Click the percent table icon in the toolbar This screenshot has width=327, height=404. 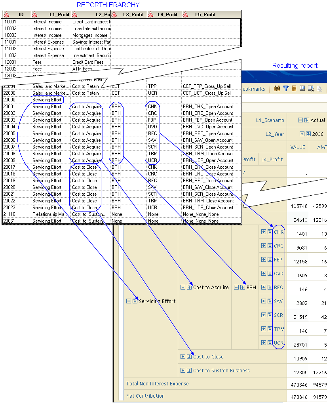click(x=311, y=89)
